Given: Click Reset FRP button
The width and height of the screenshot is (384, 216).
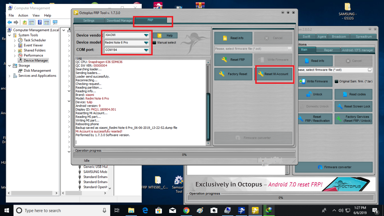Looking at the screenshot, I should click(x=233, y=60).
